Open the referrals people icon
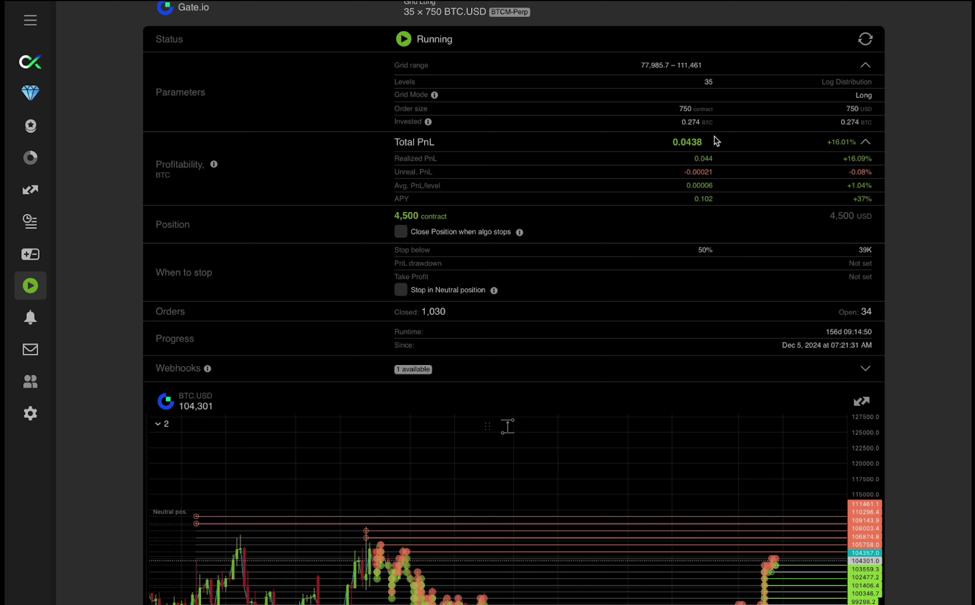The height and width of the screenshot is (605, 975). [x=30, y=381]
